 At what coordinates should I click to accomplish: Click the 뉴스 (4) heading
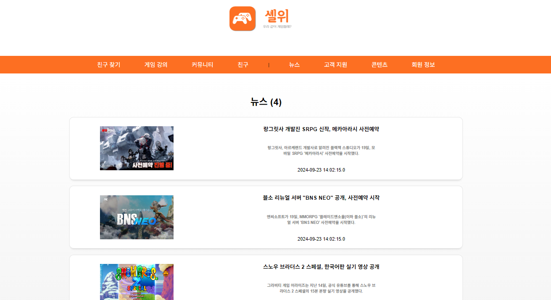(x=266, y=102)
